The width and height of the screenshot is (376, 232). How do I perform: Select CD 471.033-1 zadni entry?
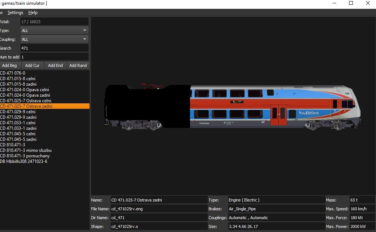[45, 128]
